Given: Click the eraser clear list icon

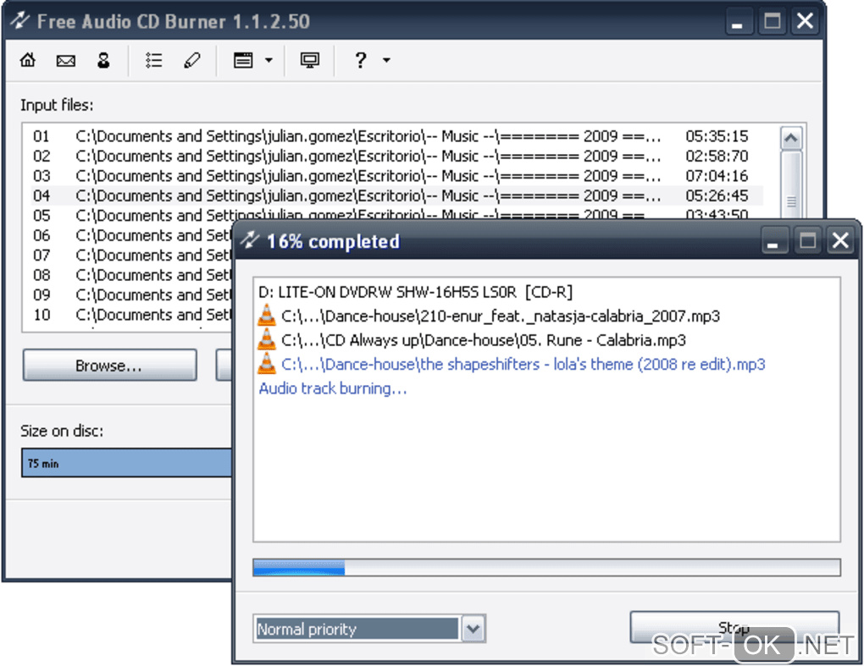Looking at the screenshot, I should [191, 59].
